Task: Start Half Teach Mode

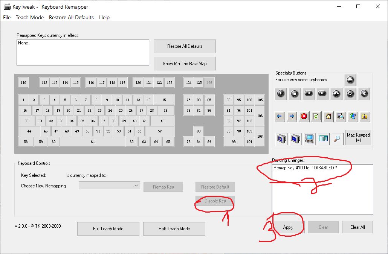Action: click(x=174, y=229)
